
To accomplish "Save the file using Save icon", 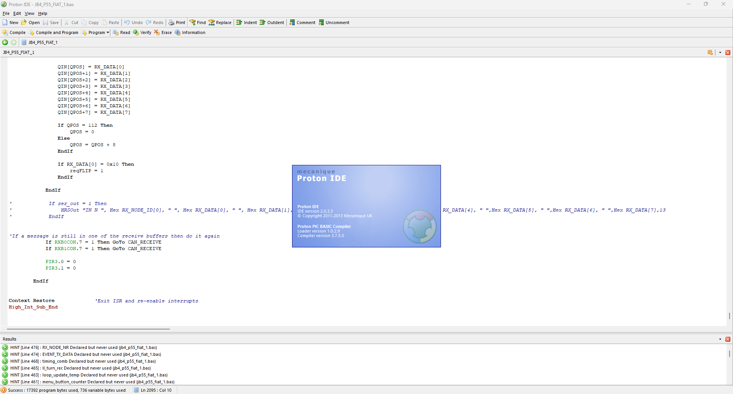I will click(51, 23).
